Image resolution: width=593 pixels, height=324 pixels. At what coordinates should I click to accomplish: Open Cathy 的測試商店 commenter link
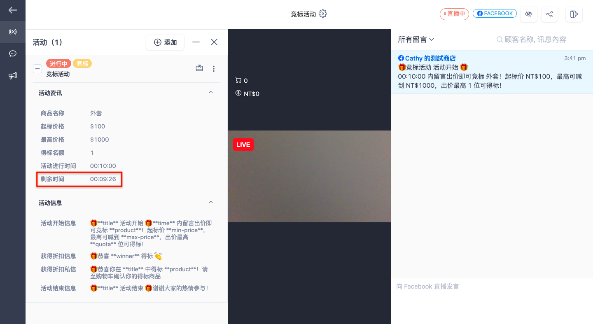[430, 58]
